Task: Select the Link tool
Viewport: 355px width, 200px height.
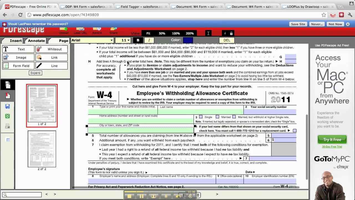Action: pos(52,57)
